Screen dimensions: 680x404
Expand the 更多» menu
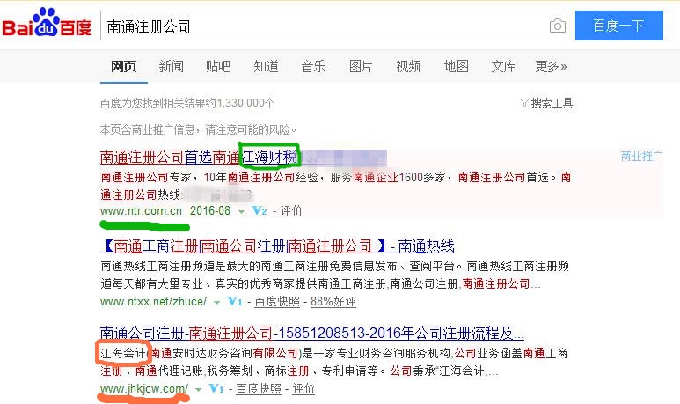(x=551, y=66)
